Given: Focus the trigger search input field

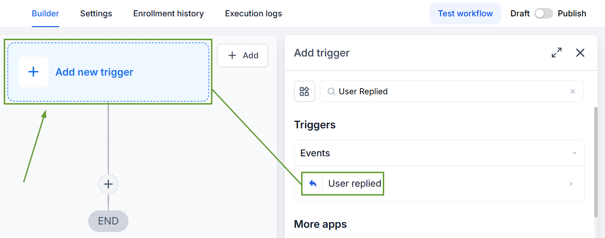Looking at the screenshot, I should (x=451, y=91).
